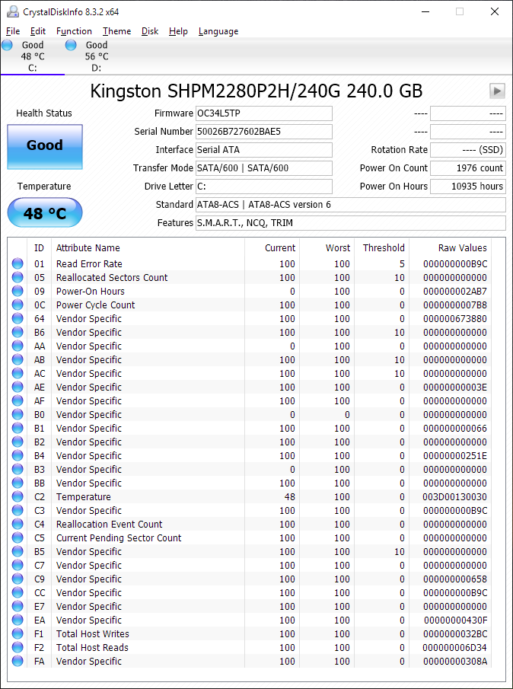Image resolution: width=513 pixels, height=689 pixels.
Task: Click the Raw Values column header
Action: click(x=450, y=248)
